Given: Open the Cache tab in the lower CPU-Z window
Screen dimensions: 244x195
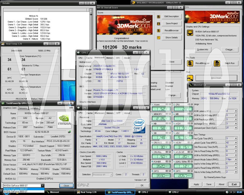Looking at the screenshot, I should coord(89,113).
